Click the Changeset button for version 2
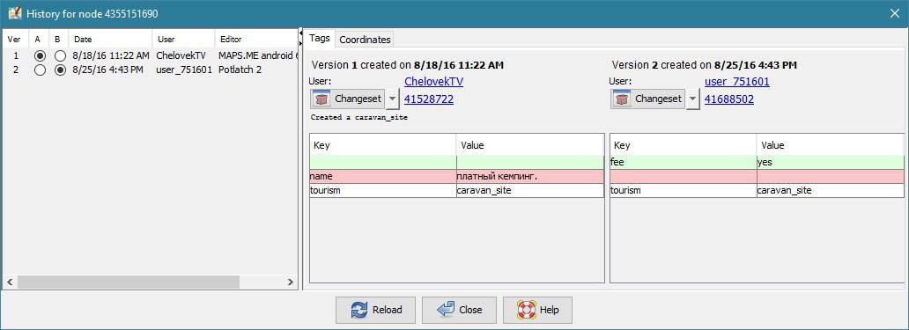Screen dimensions: 909x330 (x=648, y=99)
